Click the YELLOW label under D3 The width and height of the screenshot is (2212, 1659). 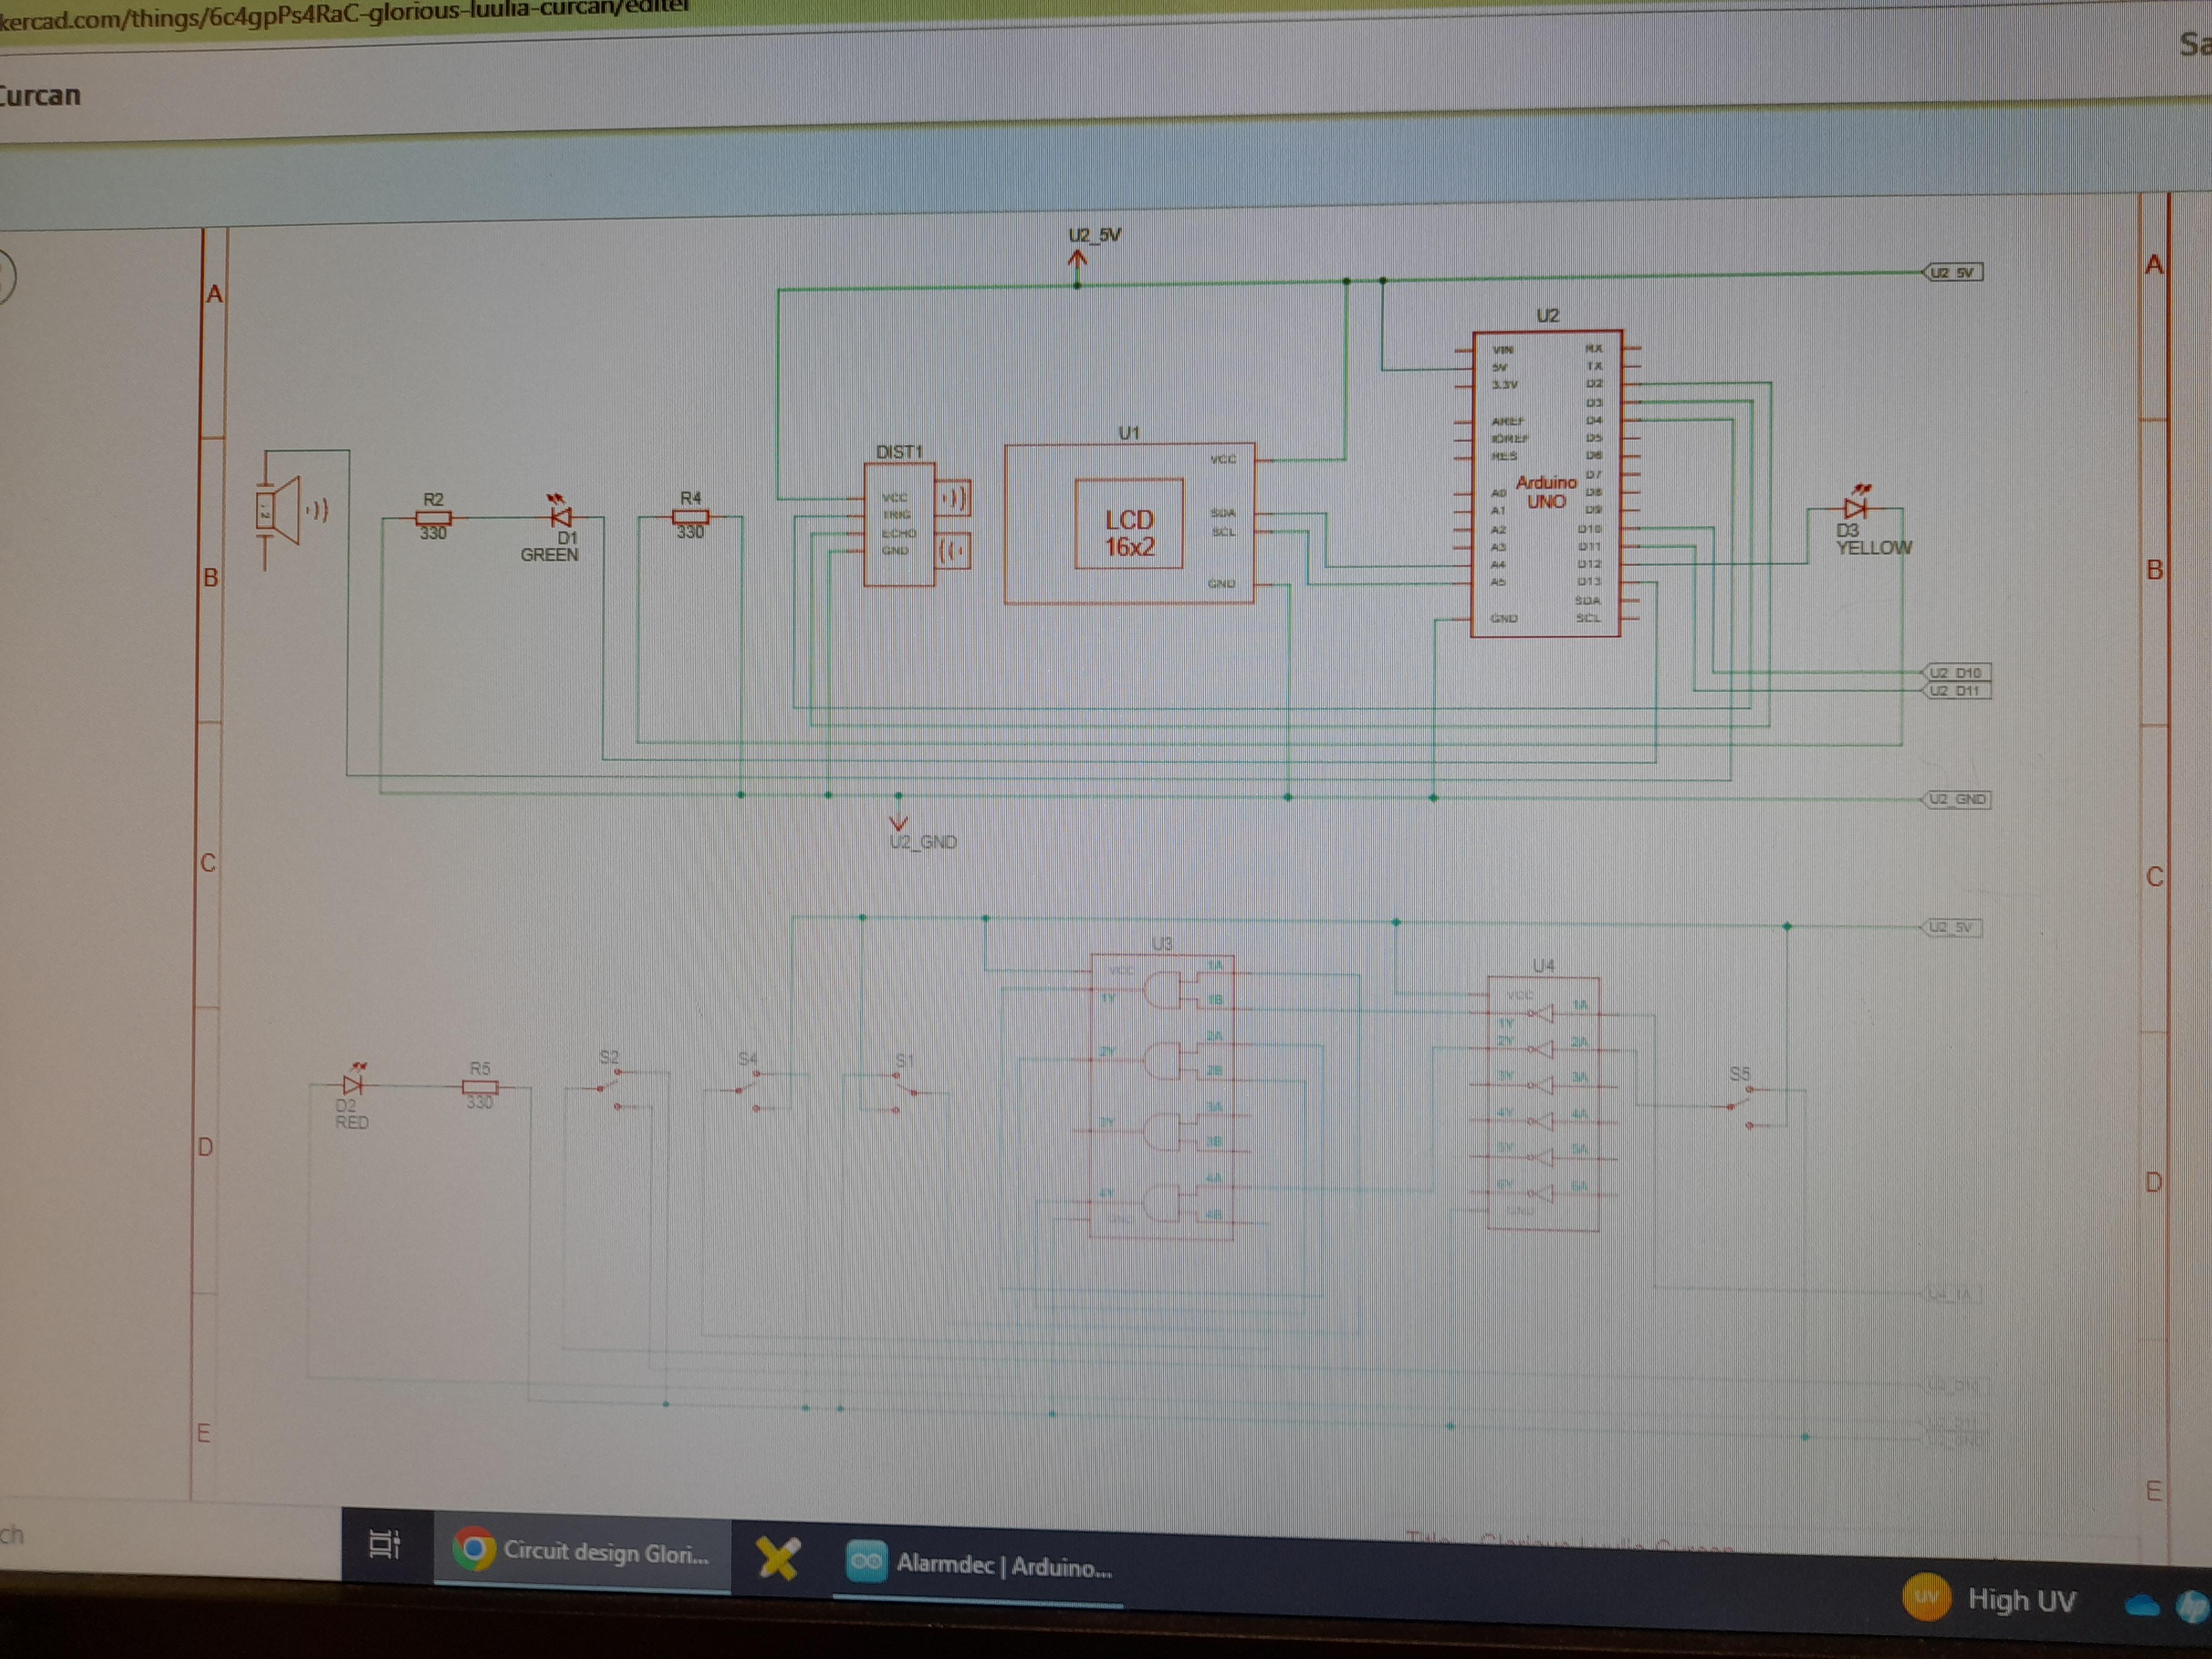point(1874,548)
